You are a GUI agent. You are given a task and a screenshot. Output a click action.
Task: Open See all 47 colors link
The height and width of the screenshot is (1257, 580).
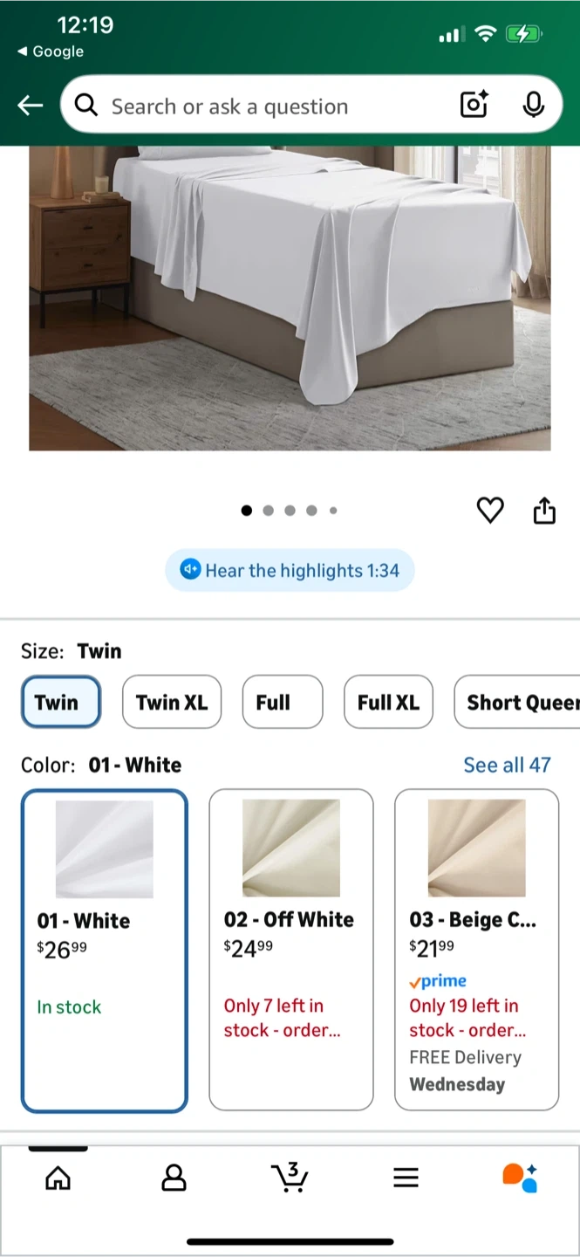(507, 766)
